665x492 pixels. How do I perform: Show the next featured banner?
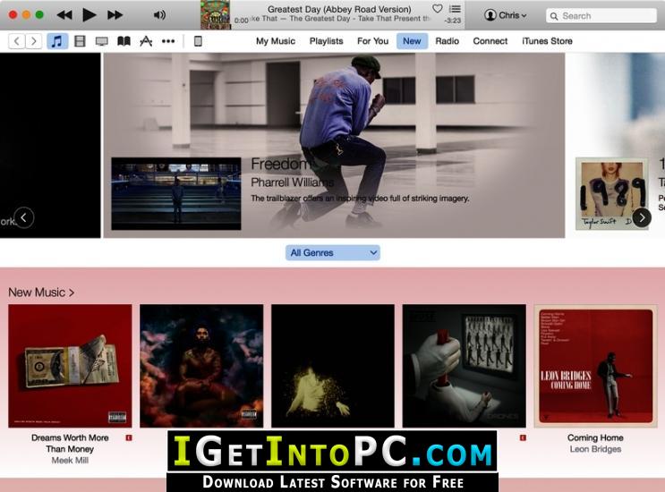coord(642,217)
